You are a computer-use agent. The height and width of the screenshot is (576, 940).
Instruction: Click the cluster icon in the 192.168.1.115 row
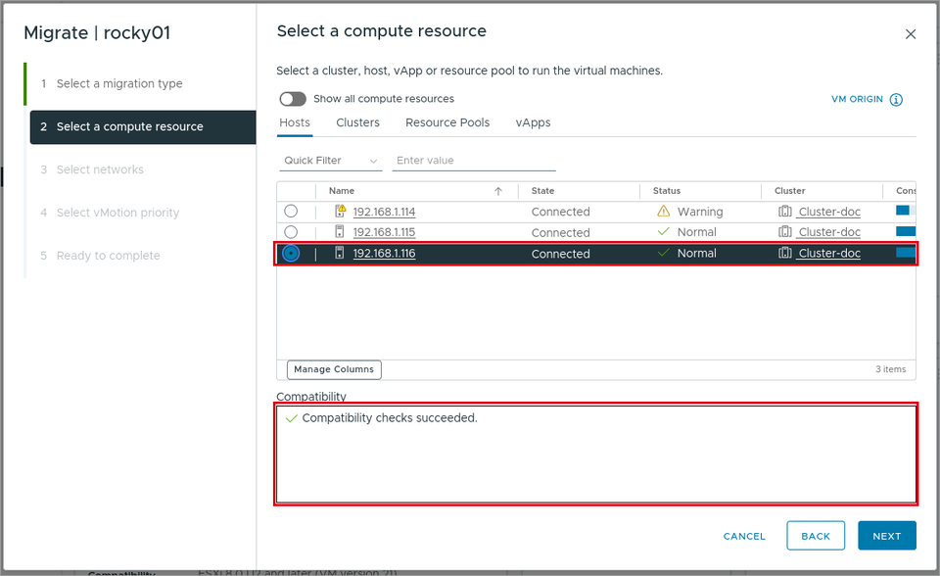784,231
